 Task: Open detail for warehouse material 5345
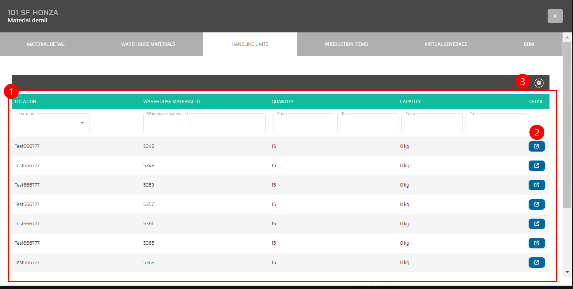click(536, 146)
